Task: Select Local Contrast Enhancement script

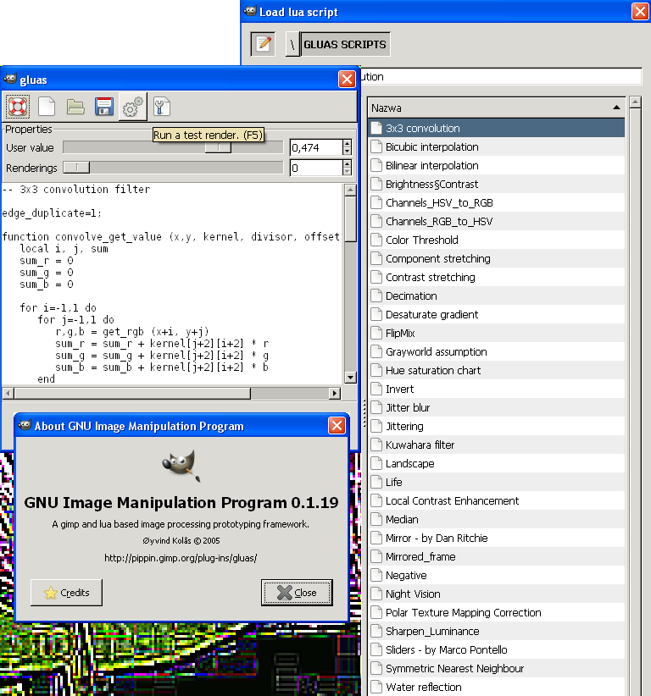Action: (496, 501)
